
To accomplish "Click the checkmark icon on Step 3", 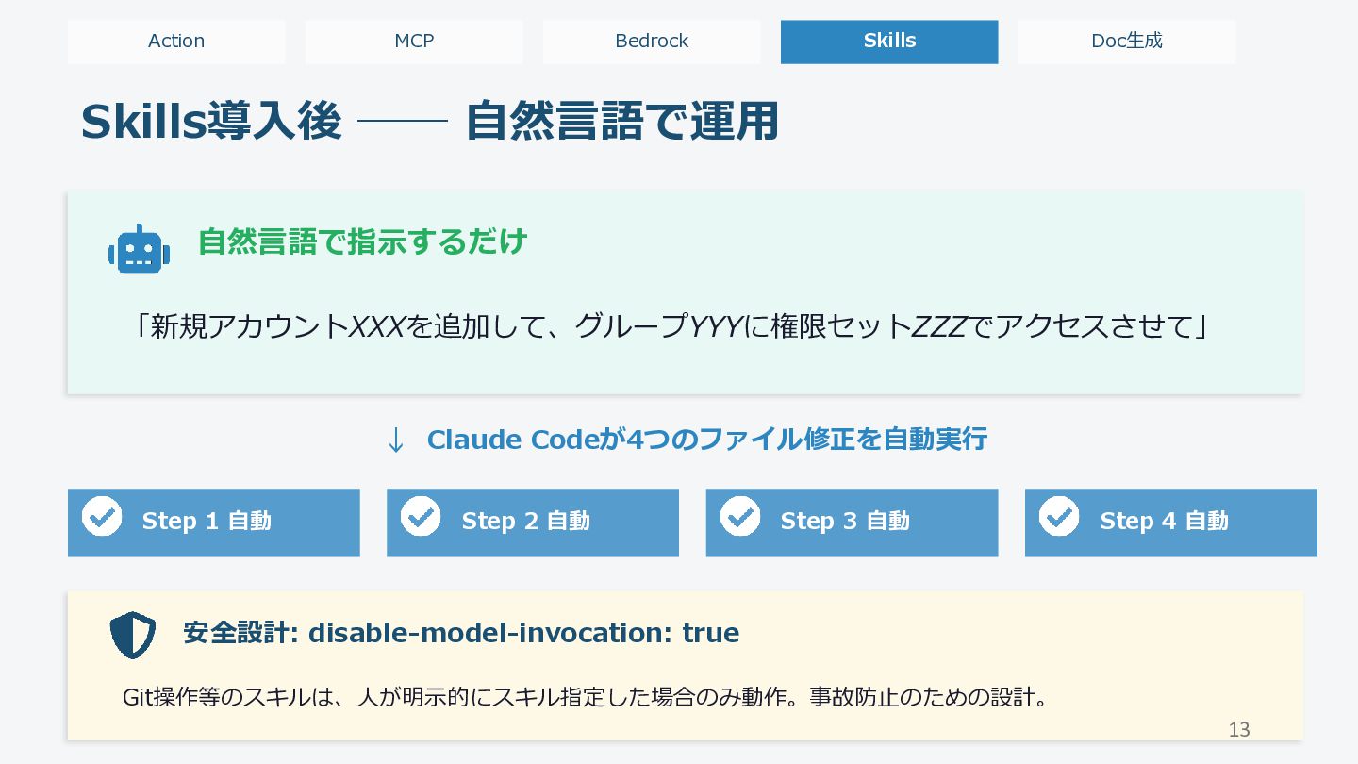I will 740,516.
